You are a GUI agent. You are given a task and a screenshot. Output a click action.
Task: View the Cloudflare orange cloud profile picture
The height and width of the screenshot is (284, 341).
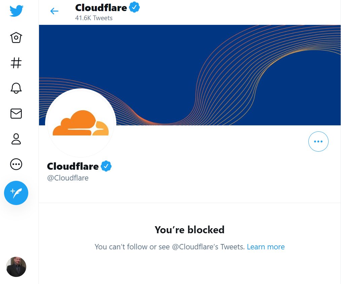pos(81,123)
